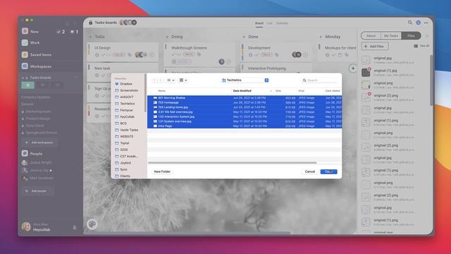Click the search magnifier icon in top bar
Viewport: 451px width, 254px height.
pos(410,23)
